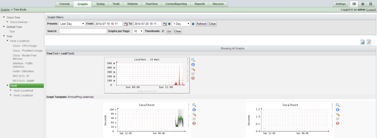Shift time span backward with left arrow

click(169, 24)
